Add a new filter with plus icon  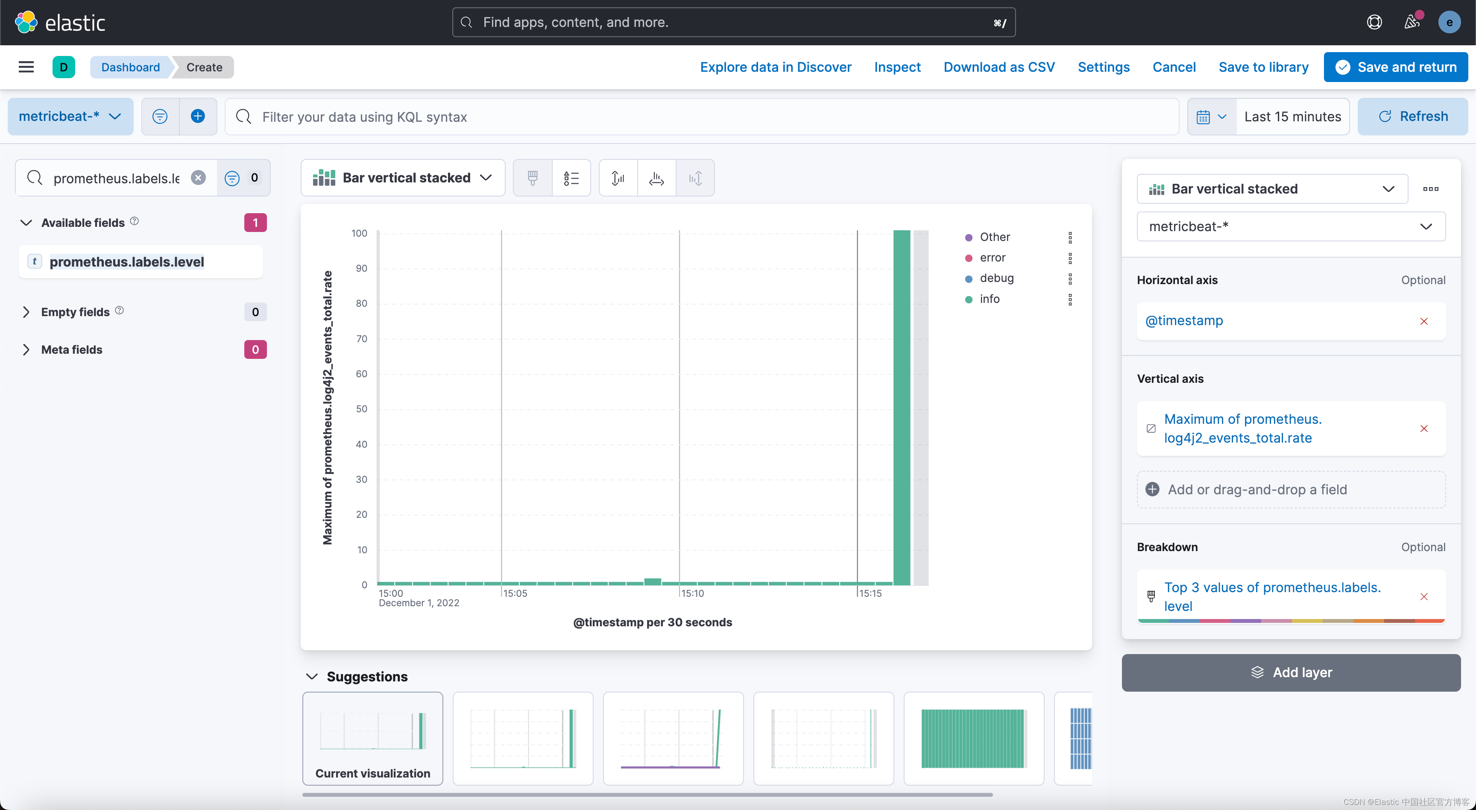(198, 116)
